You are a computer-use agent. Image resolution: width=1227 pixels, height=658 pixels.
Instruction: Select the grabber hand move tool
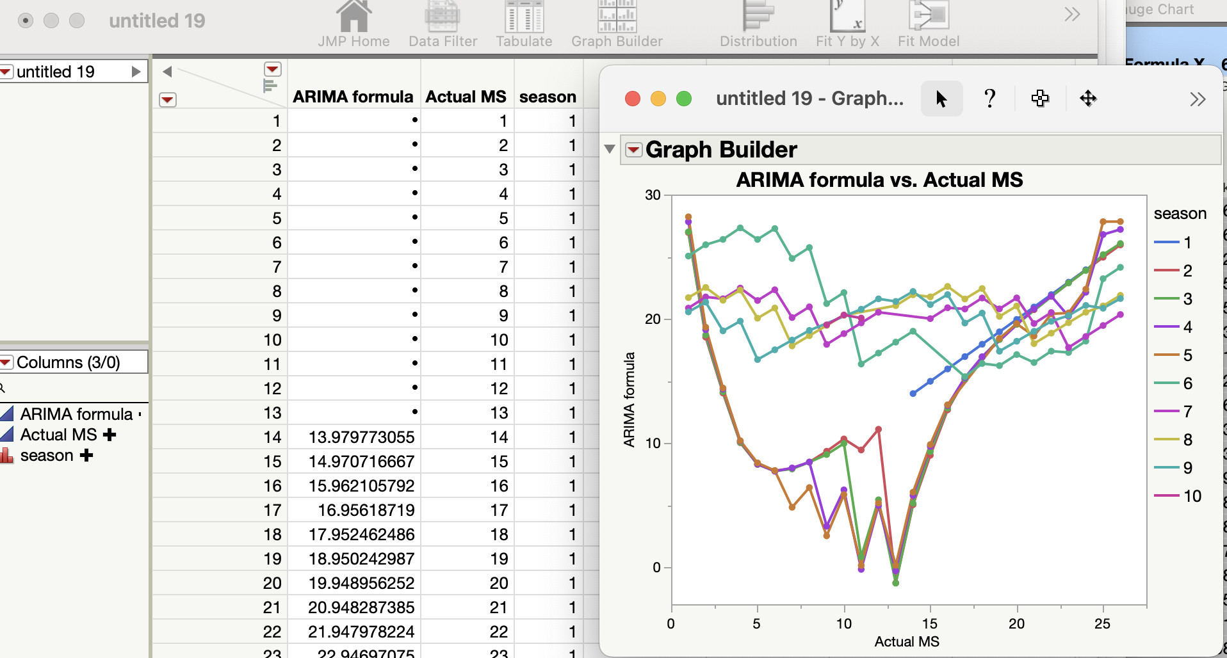click(1088, 99)
